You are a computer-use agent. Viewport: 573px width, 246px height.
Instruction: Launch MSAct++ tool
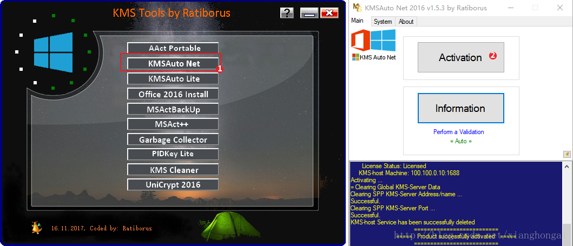(173, 124)
